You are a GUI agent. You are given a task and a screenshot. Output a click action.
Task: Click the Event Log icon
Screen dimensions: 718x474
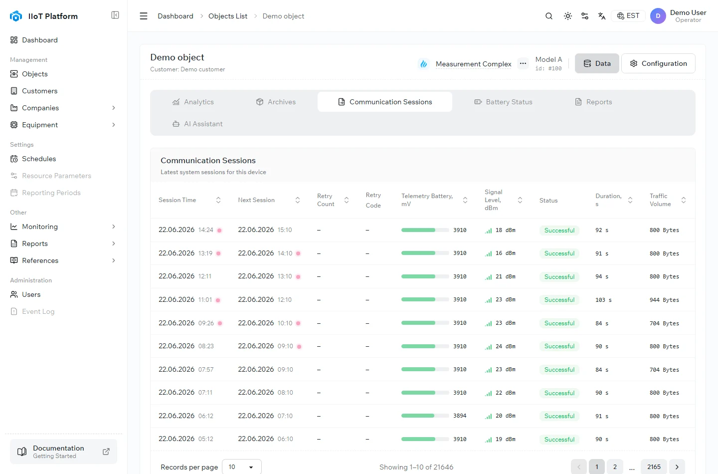pos(14,311)
